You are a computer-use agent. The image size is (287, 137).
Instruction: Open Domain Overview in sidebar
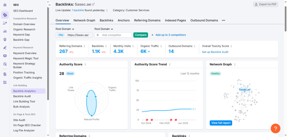tap(24, 24)
